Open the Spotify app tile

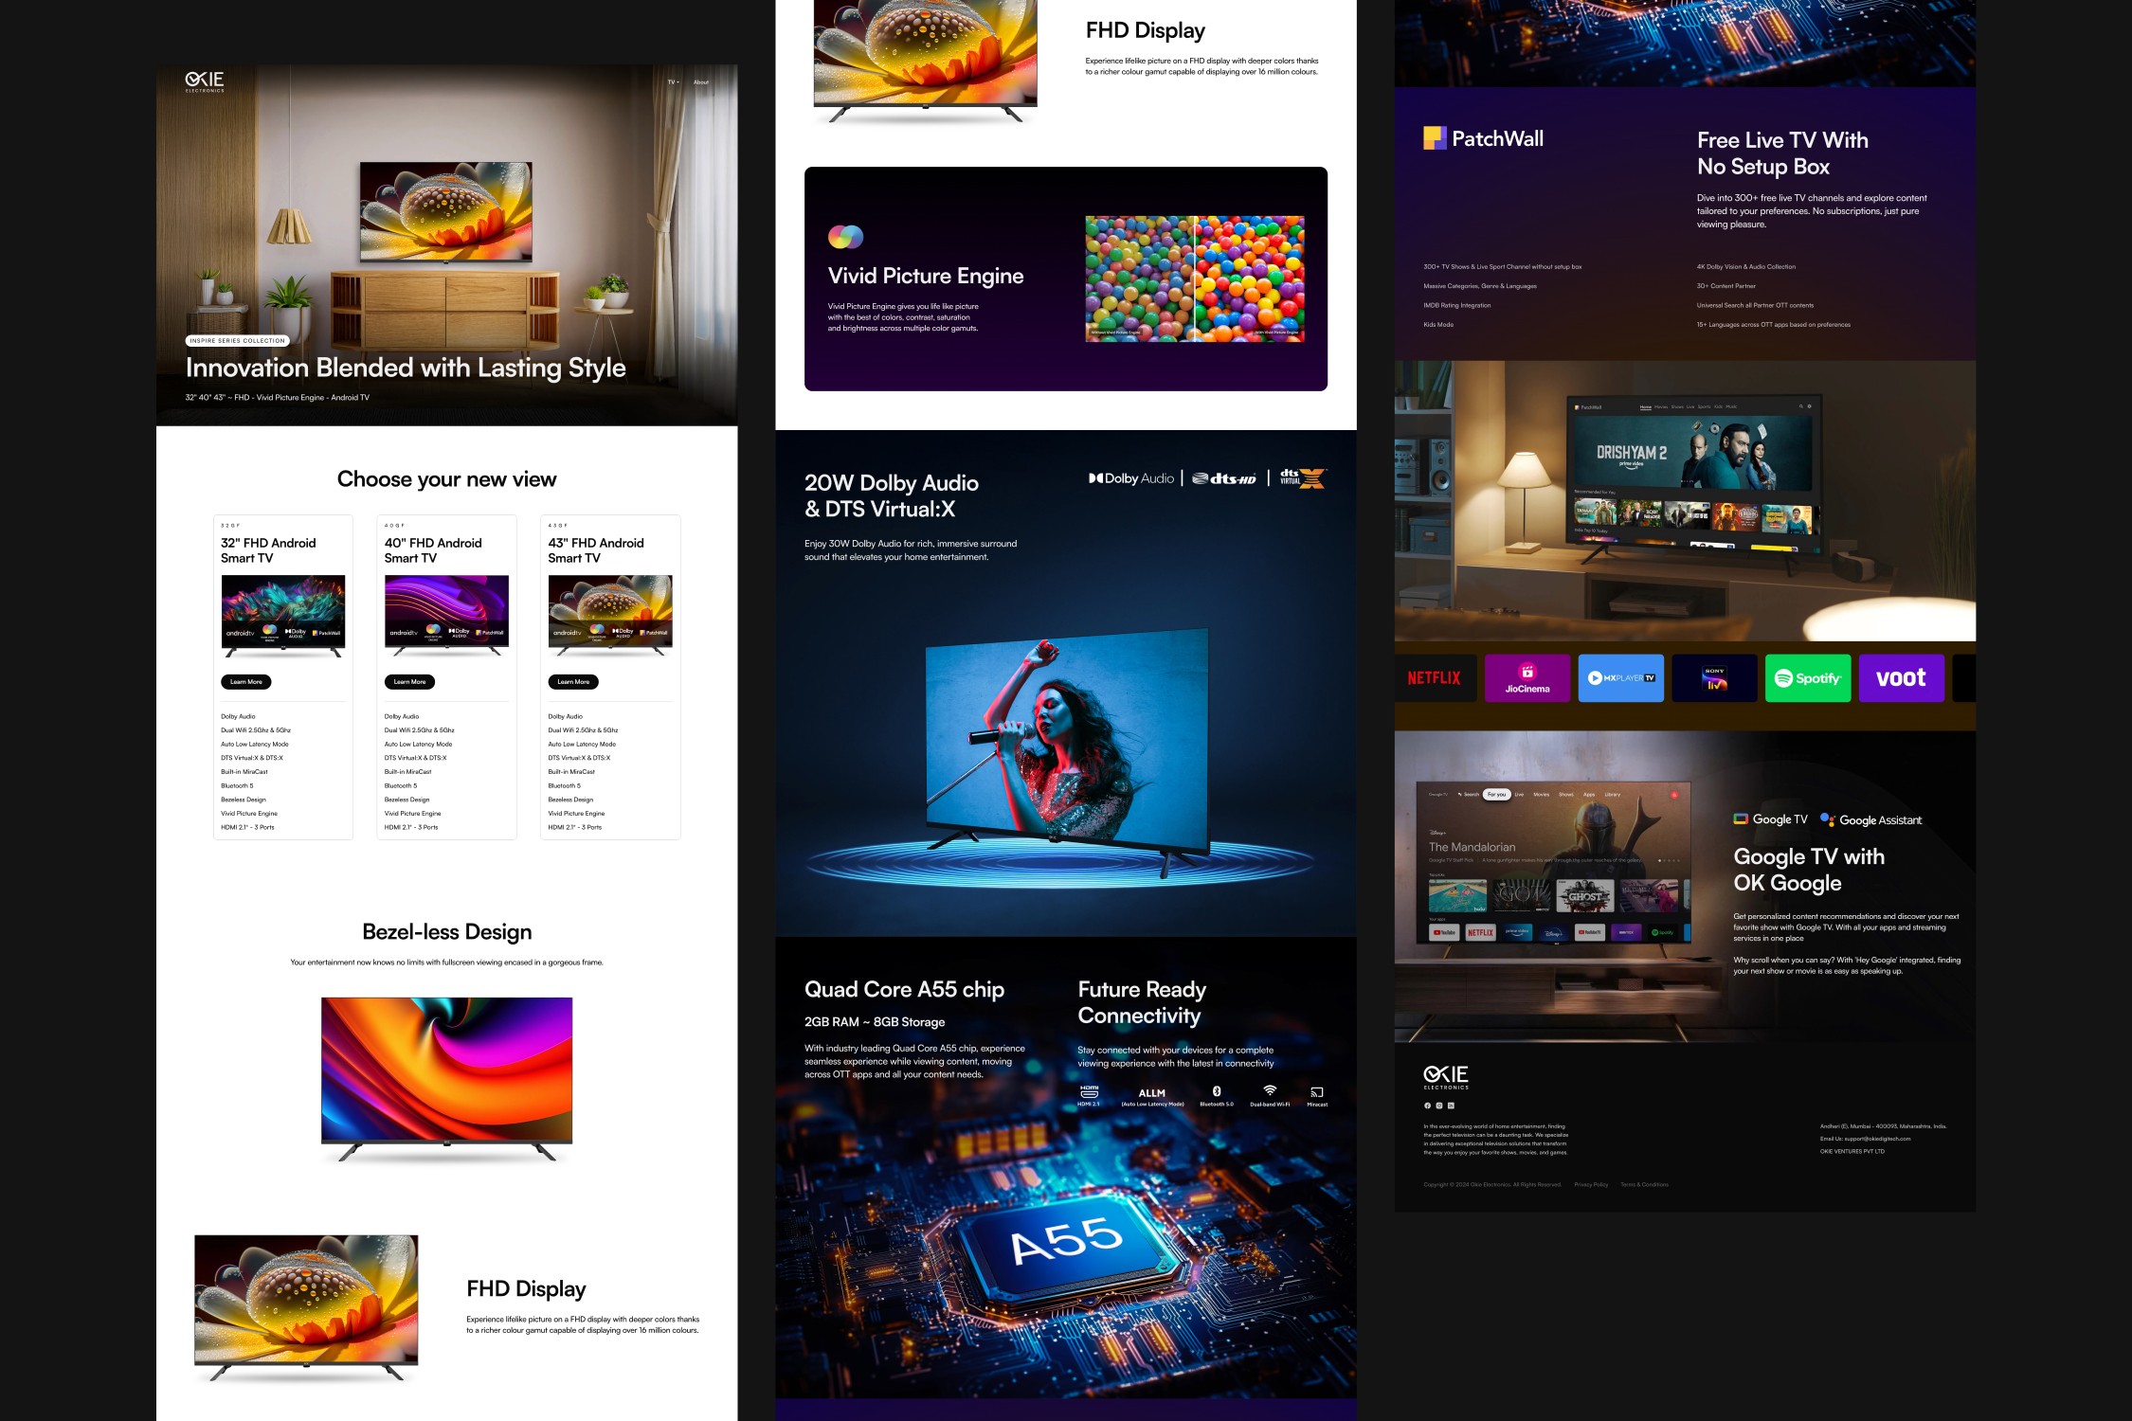point(1807,678)
